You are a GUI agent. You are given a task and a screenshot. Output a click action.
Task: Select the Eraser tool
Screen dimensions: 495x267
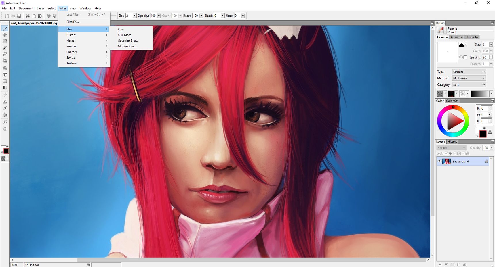[x=5, y=95]
